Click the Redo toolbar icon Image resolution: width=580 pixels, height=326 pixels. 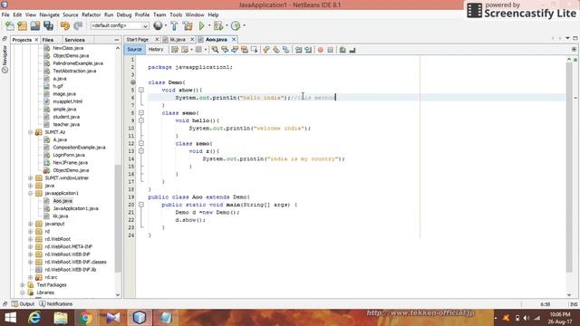(x=78, y=26)
